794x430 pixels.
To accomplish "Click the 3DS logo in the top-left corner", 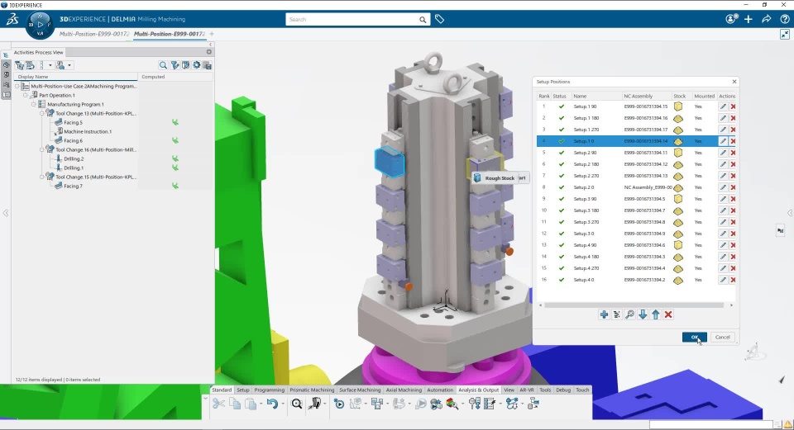I will point(12,20).
